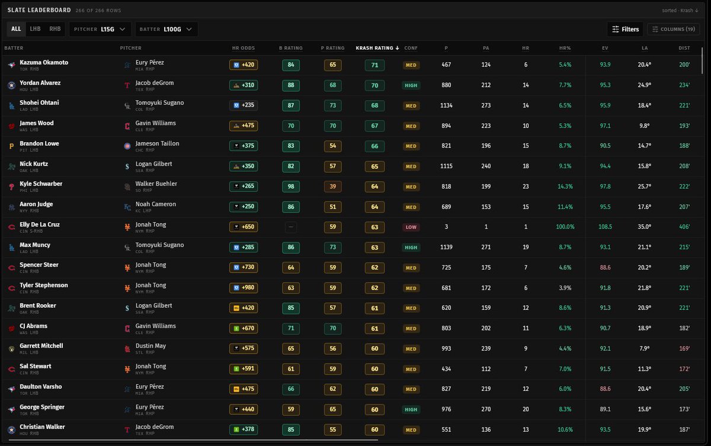The height and width of the screenshot is (446, 711).
Task: Toggle LHB batter filter
Action: point(36,29)
